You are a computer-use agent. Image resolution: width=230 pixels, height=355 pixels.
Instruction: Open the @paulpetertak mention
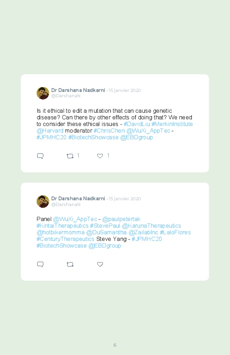point(121,219)
